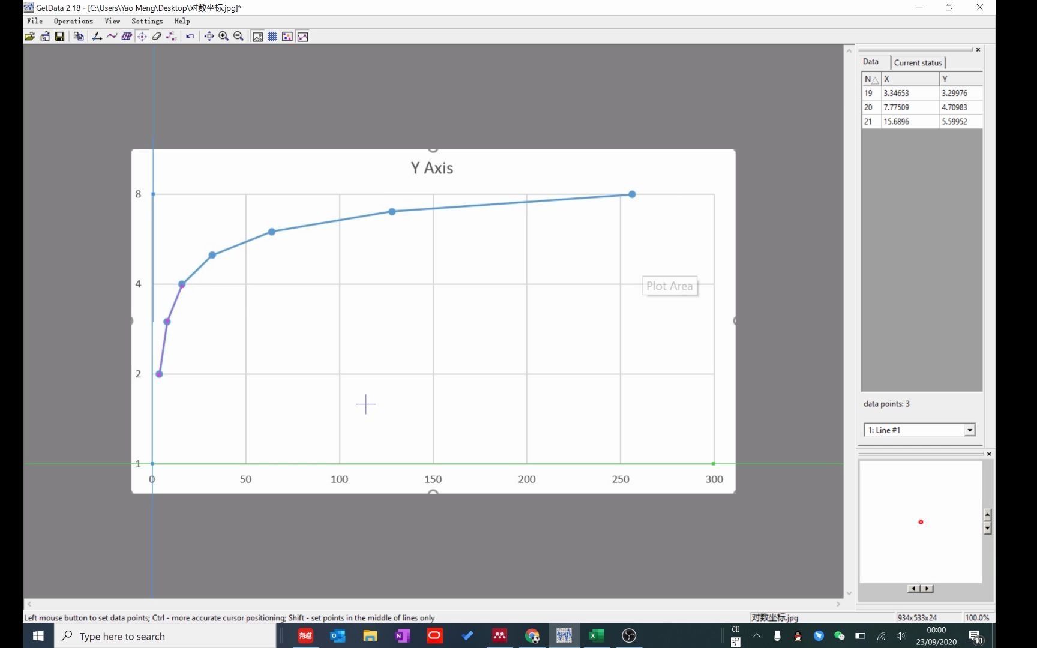This screenshot has height=648, width=1037.
Task: Click horizontal scrollbar left arrow of canvas
Action: coord(29,604)
